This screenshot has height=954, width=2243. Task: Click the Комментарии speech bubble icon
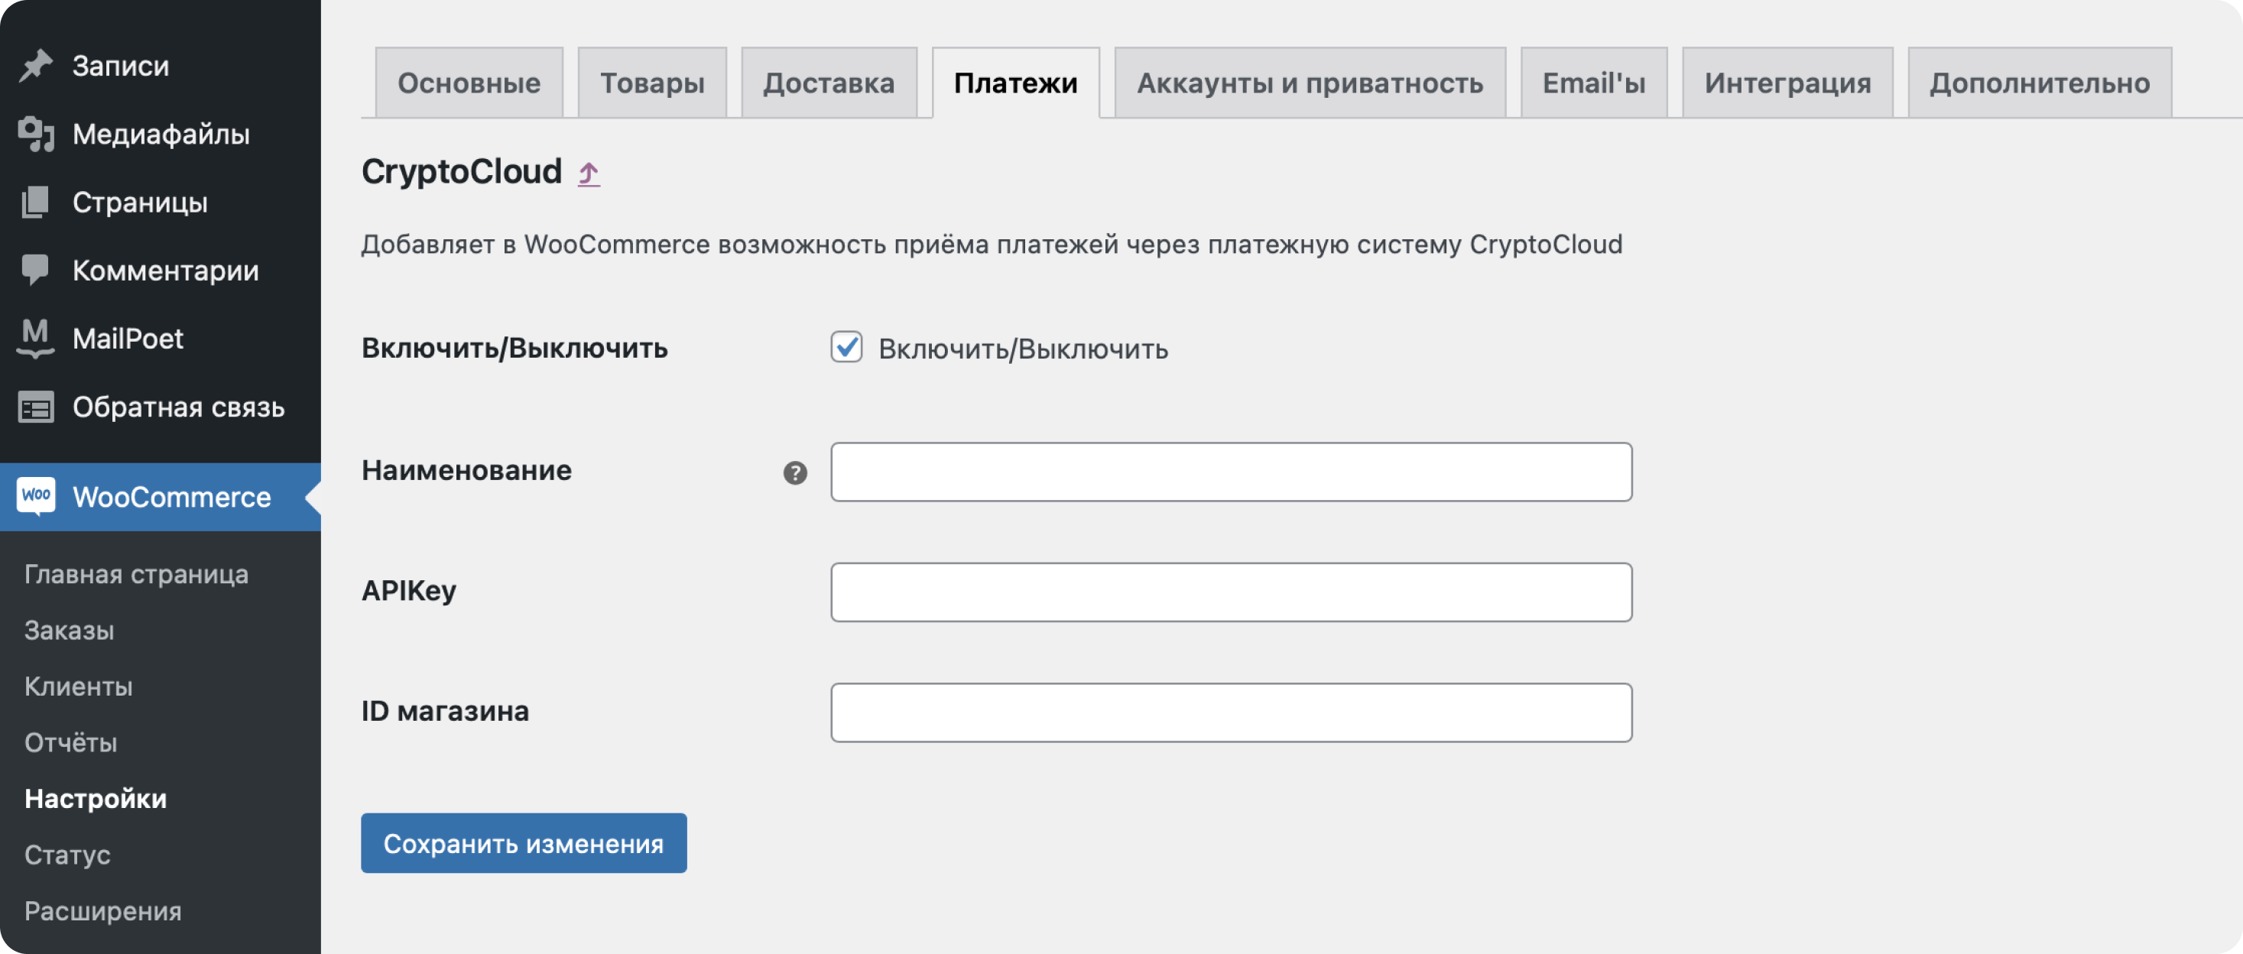(x=36, y=270)
